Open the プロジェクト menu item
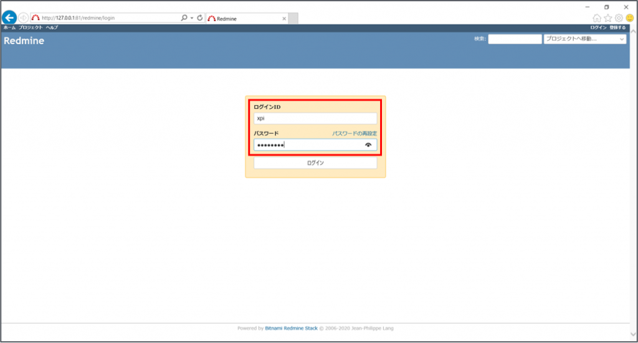This screenshot has height=343, width=638. [31, 28]
